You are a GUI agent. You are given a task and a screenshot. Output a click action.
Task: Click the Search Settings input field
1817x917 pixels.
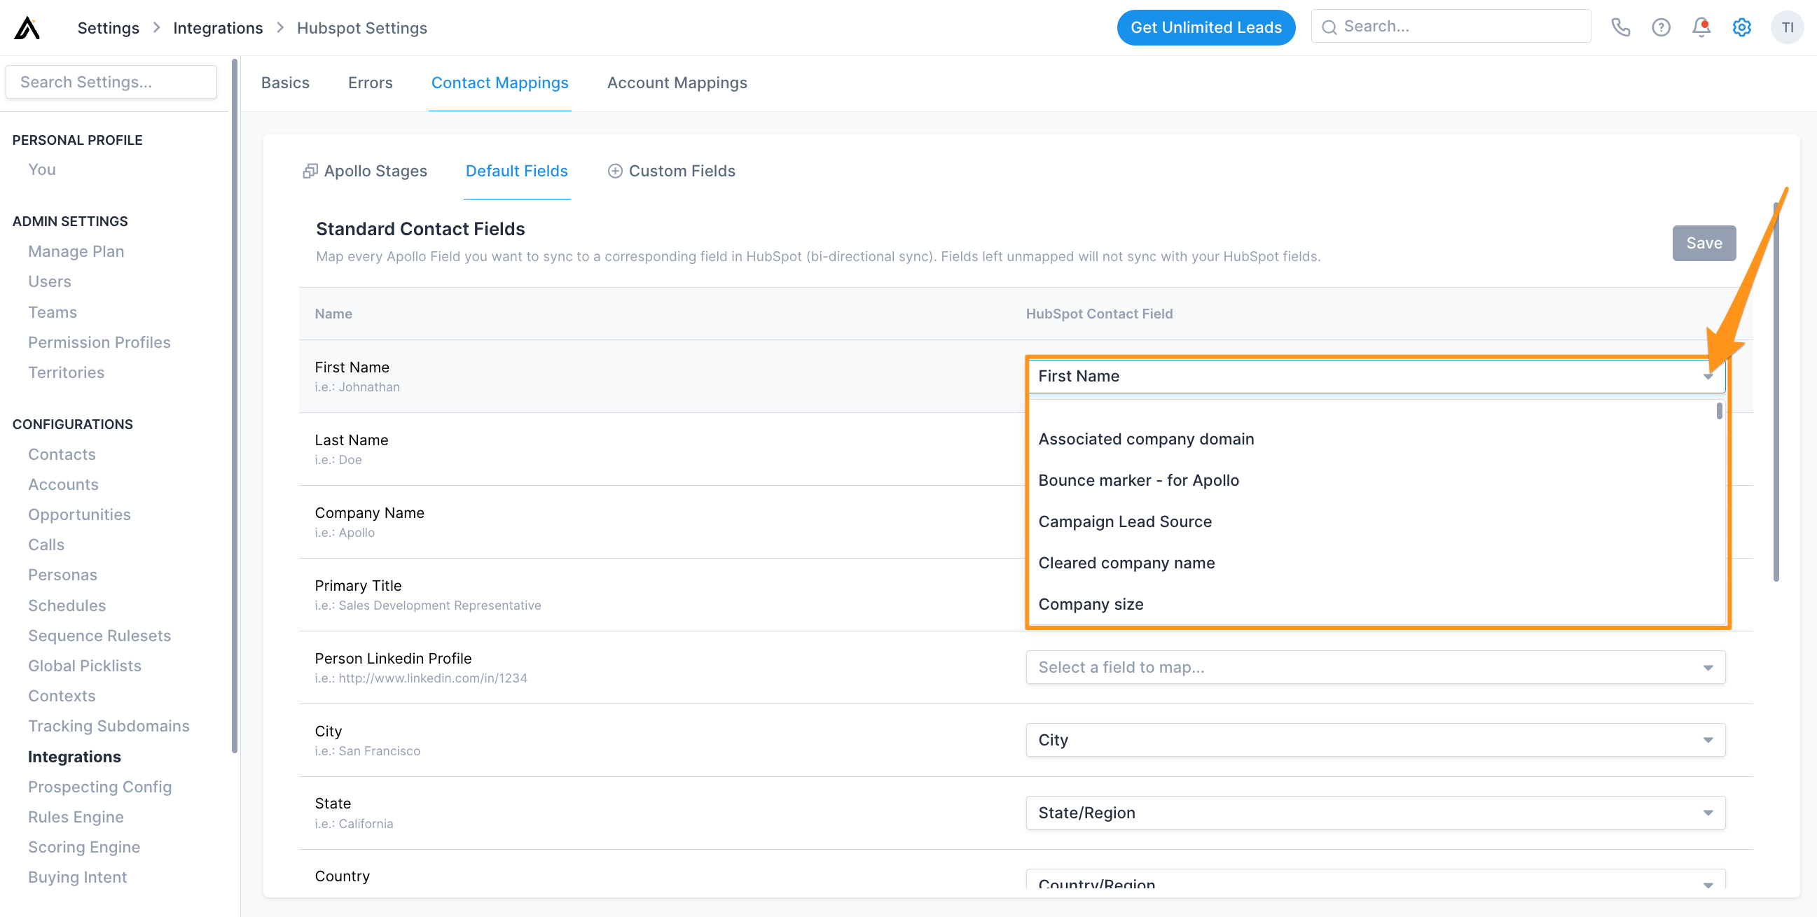coord(111,81)
